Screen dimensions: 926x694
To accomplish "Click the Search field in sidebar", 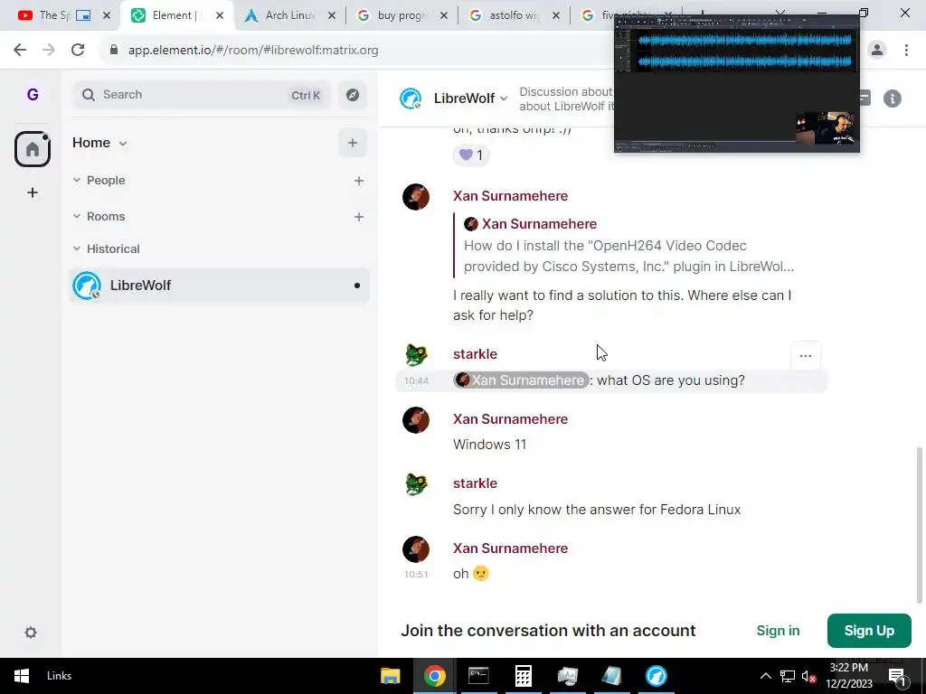I will (202, 94).
